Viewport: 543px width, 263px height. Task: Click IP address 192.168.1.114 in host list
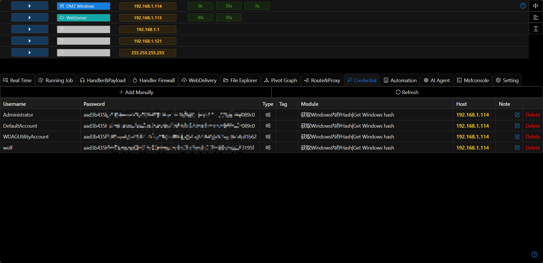pyautogui.click(x=148, y=6)
